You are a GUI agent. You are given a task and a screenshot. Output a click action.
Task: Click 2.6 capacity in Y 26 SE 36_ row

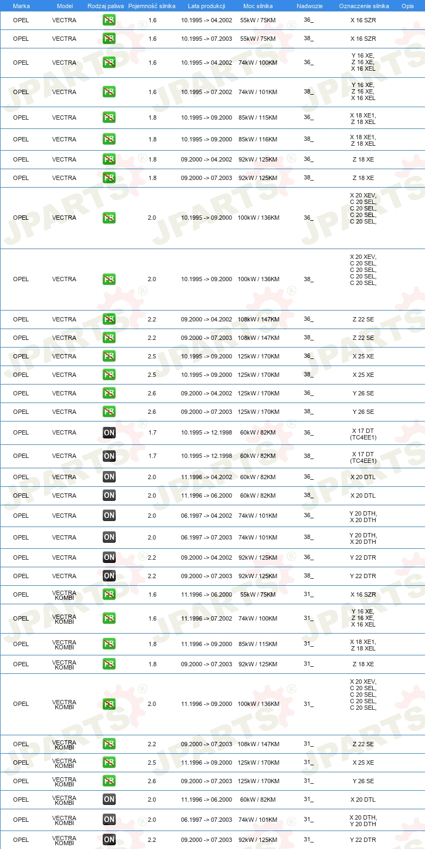point(152,393)
